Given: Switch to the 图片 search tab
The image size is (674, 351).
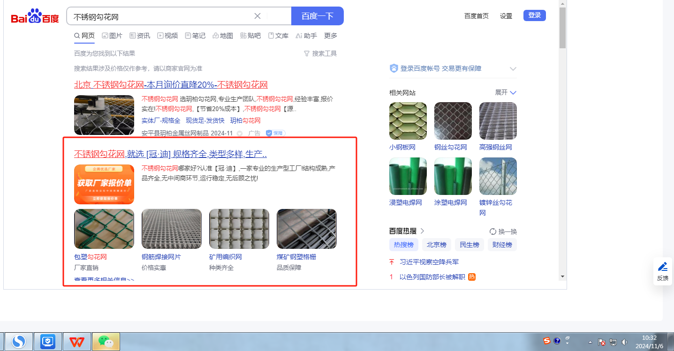Looking at the screenshot, I should [x=112, y=36].
